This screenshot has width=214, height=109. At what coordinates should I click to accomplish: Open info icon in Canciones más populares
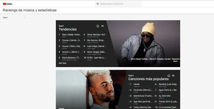(x=169, y=76)
